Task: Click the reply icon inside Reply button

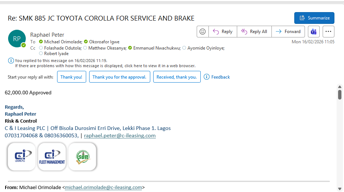Action: 216,32
